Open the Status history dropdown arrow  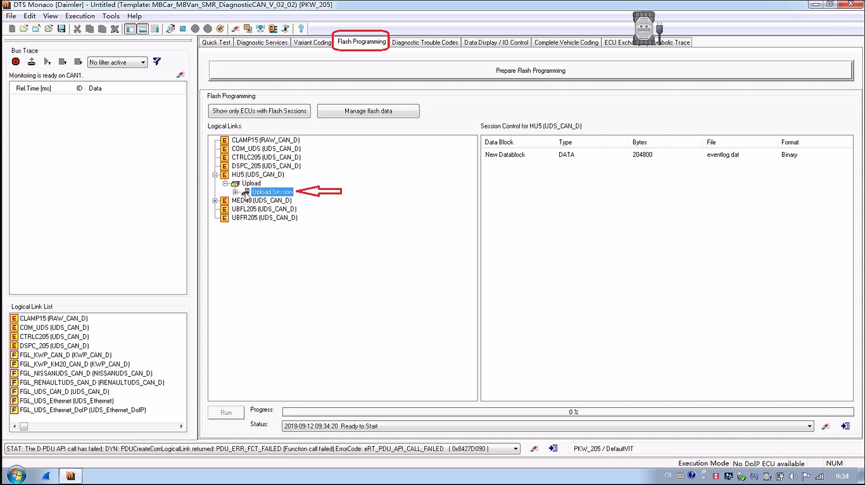pos(809,427)
